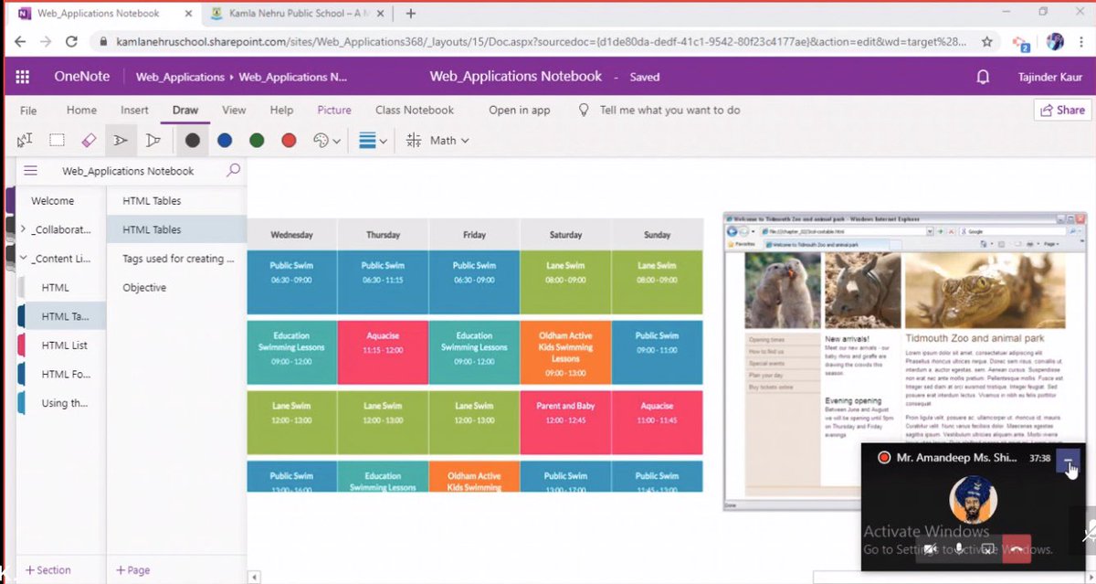Click account name Tajinder Kaur

[x=1050, y=78]
